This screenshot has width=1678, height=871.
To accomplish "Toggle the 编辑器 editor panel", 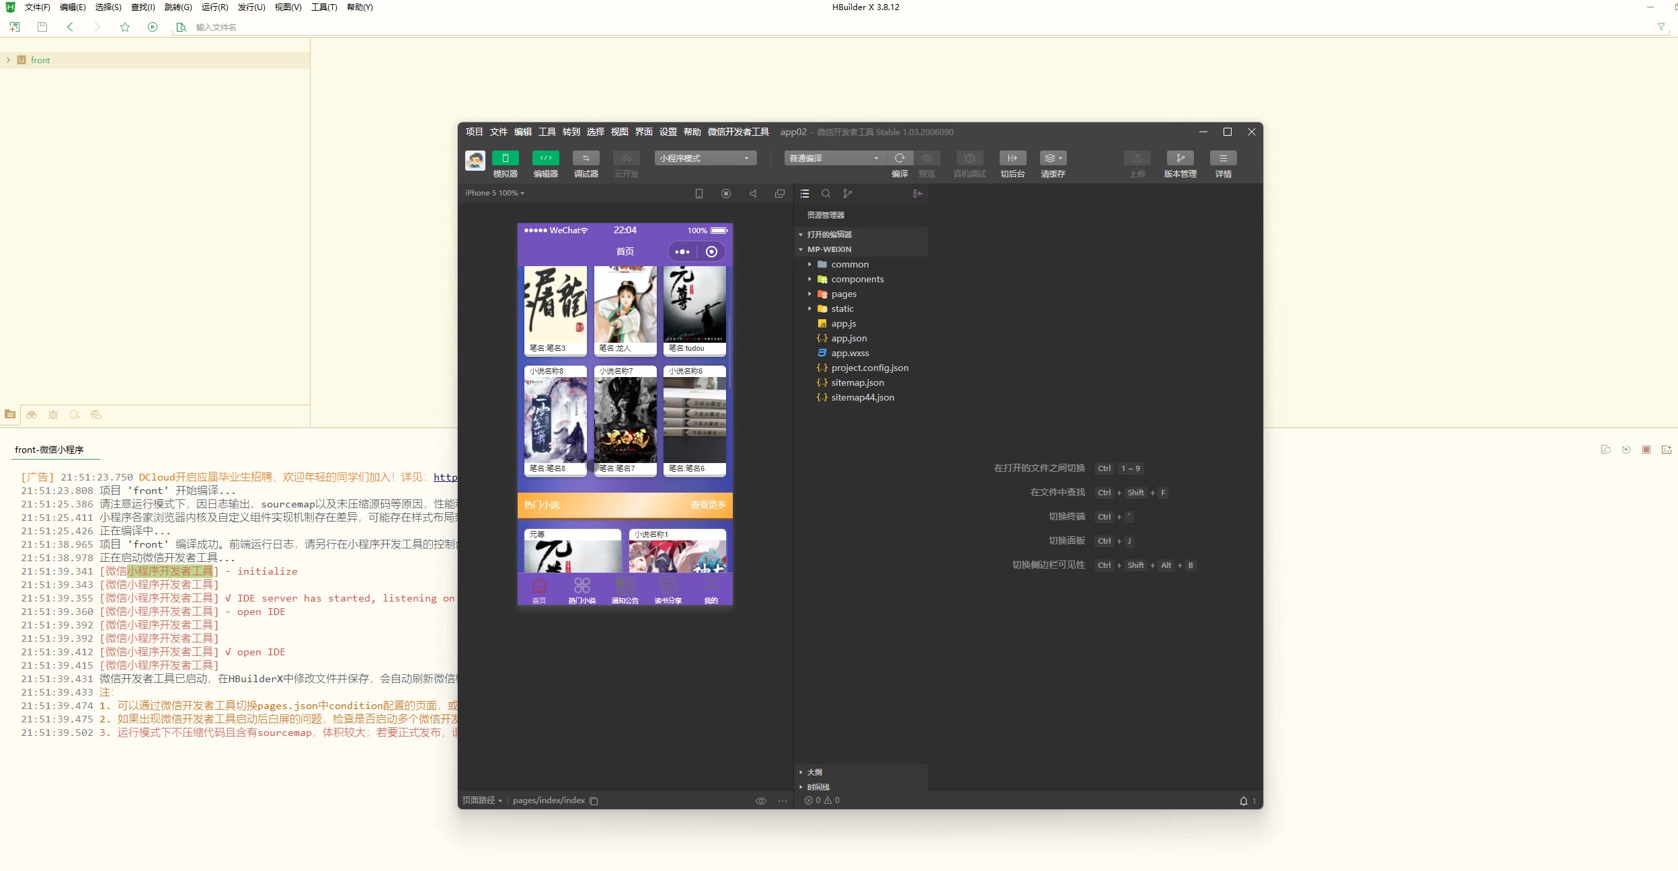I will (x=546, y=158).
